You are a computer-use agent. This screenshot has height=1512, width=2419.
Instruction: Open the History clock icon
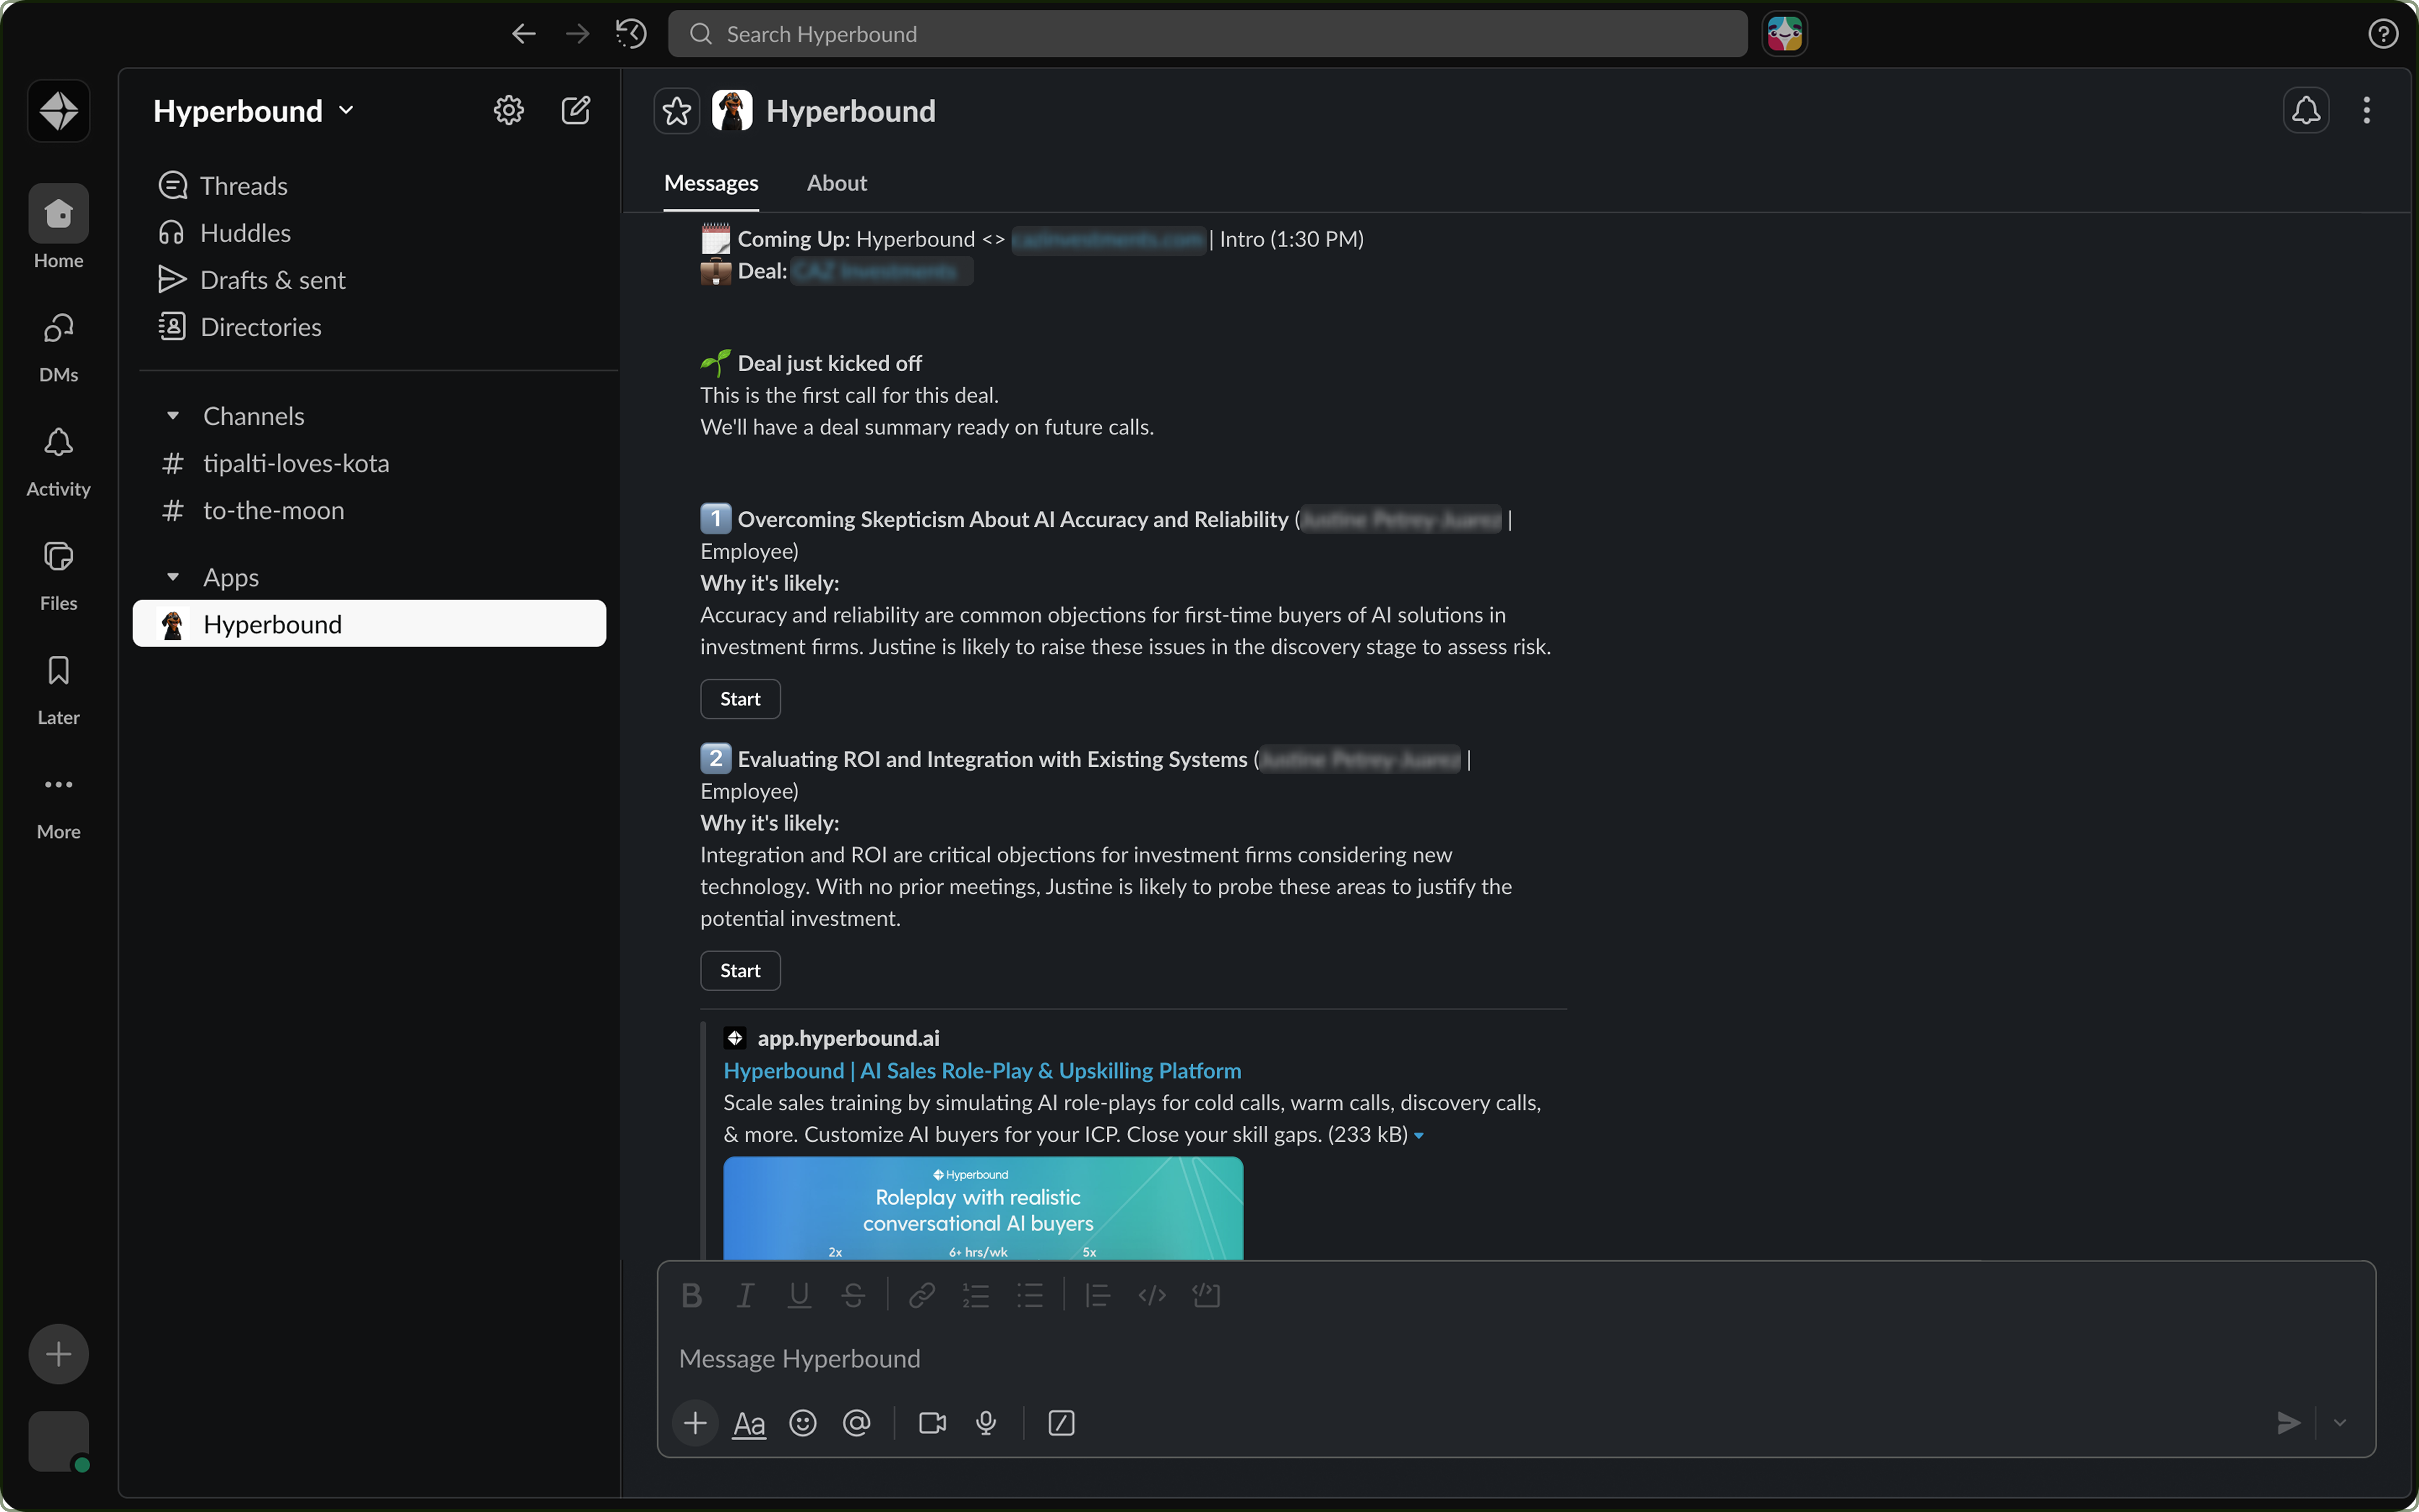(x=631, y=34)
